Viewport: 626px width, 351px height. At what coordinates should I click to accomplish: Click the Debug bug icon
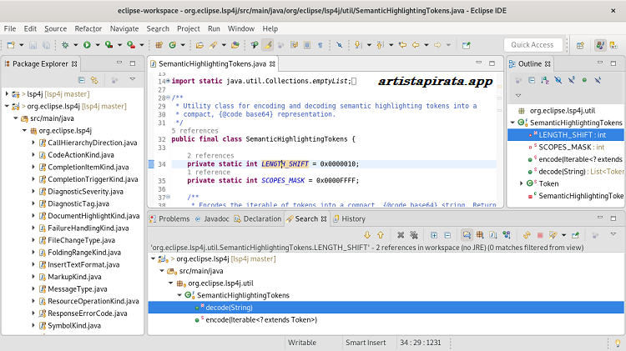tap(65, 45)
